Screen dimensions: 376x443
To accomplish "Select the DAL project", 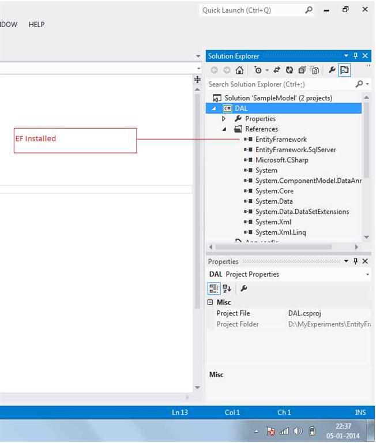I will 241,108.
